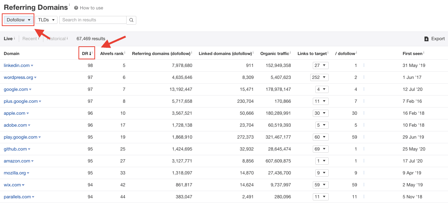Sort by Referring domains (dofollow) column
448x203 pixels.
coord(161,54)
